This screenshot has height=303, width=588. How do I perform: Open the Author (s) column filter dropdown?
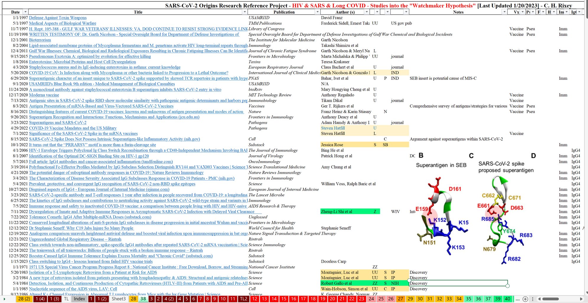click(x=367, y=12)
